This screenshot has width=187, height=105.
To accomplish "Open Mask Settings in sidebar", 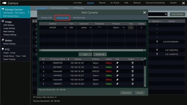I will 9,32.
